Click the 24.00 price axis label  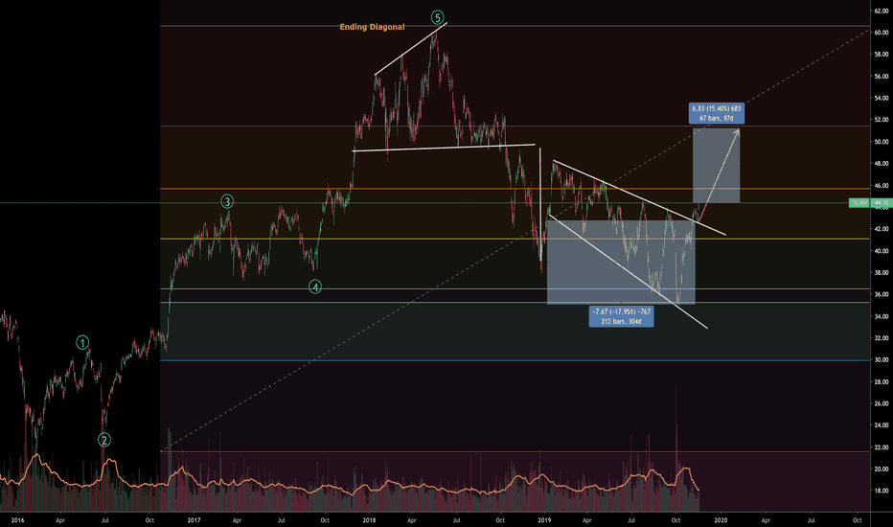point(882,425)
